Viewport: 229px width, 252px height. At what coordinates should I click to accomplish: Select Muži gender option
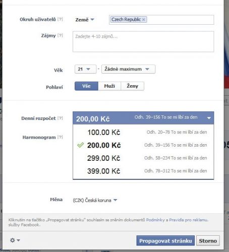tap(109, 86)
